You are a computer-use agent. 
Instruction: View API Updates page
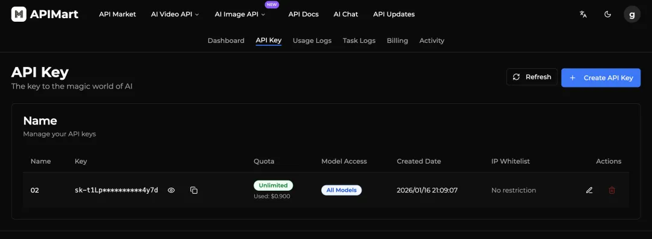(394, 14)
